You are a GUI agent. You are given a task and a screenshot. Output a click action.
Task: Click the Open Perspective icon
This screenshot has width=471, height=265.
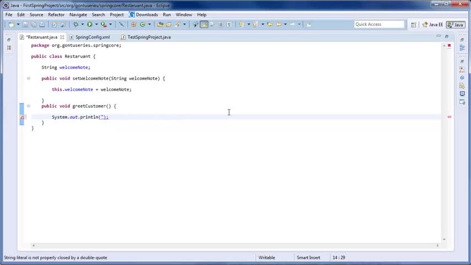pyautogui.click(x=414, y=25)
